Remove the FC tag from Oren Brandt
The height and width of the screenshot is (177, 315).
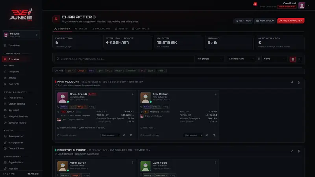(74, 107)
